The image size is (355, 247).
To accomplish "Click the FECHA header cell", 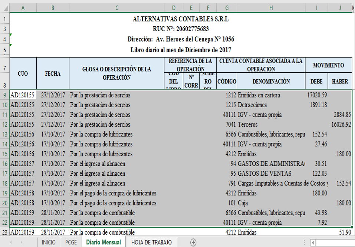I will [53, 73].
